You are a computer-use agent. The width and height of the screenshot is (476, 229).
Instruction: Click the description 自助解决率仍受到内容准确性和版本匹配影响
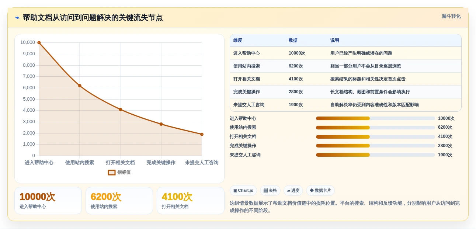375,105
